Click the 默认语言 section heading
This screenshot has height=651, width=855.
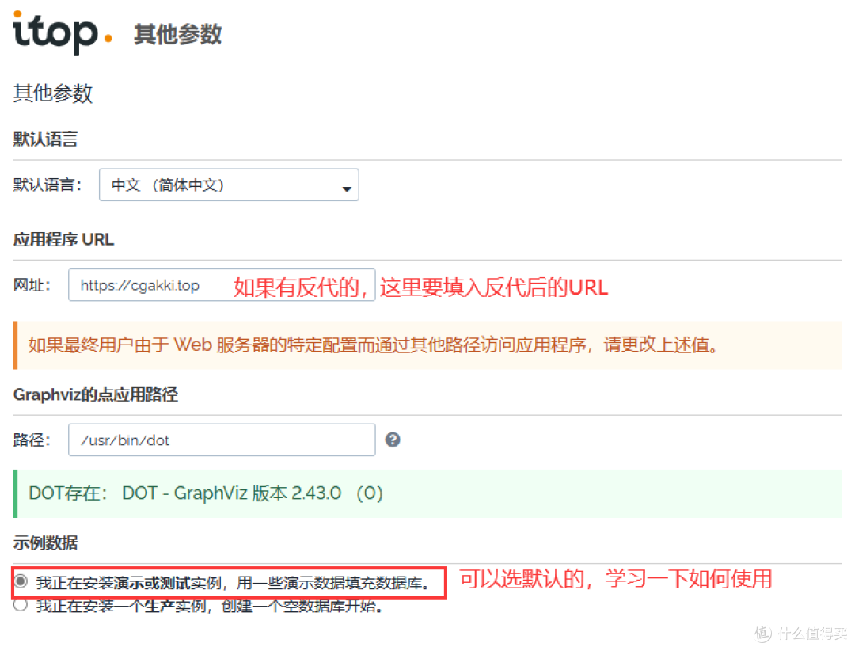point(45,139)
